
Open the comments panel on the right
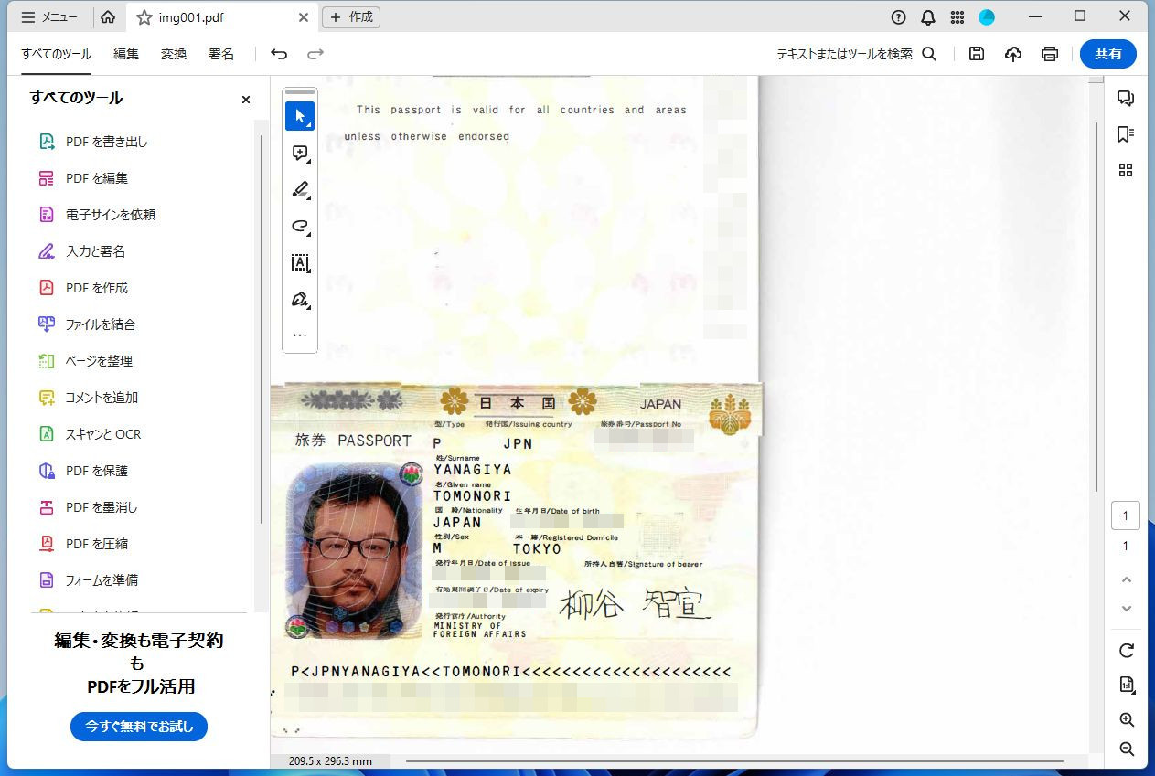(x=1126, y=98)
